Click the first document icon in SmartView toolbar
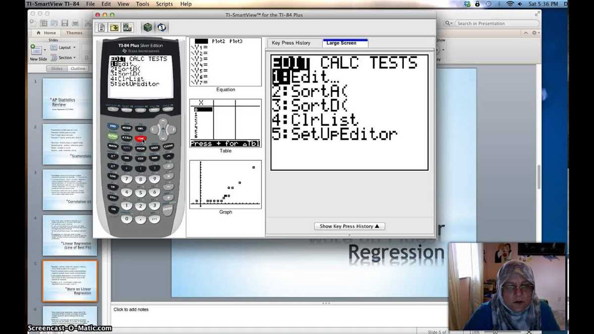 click(101, 27)
